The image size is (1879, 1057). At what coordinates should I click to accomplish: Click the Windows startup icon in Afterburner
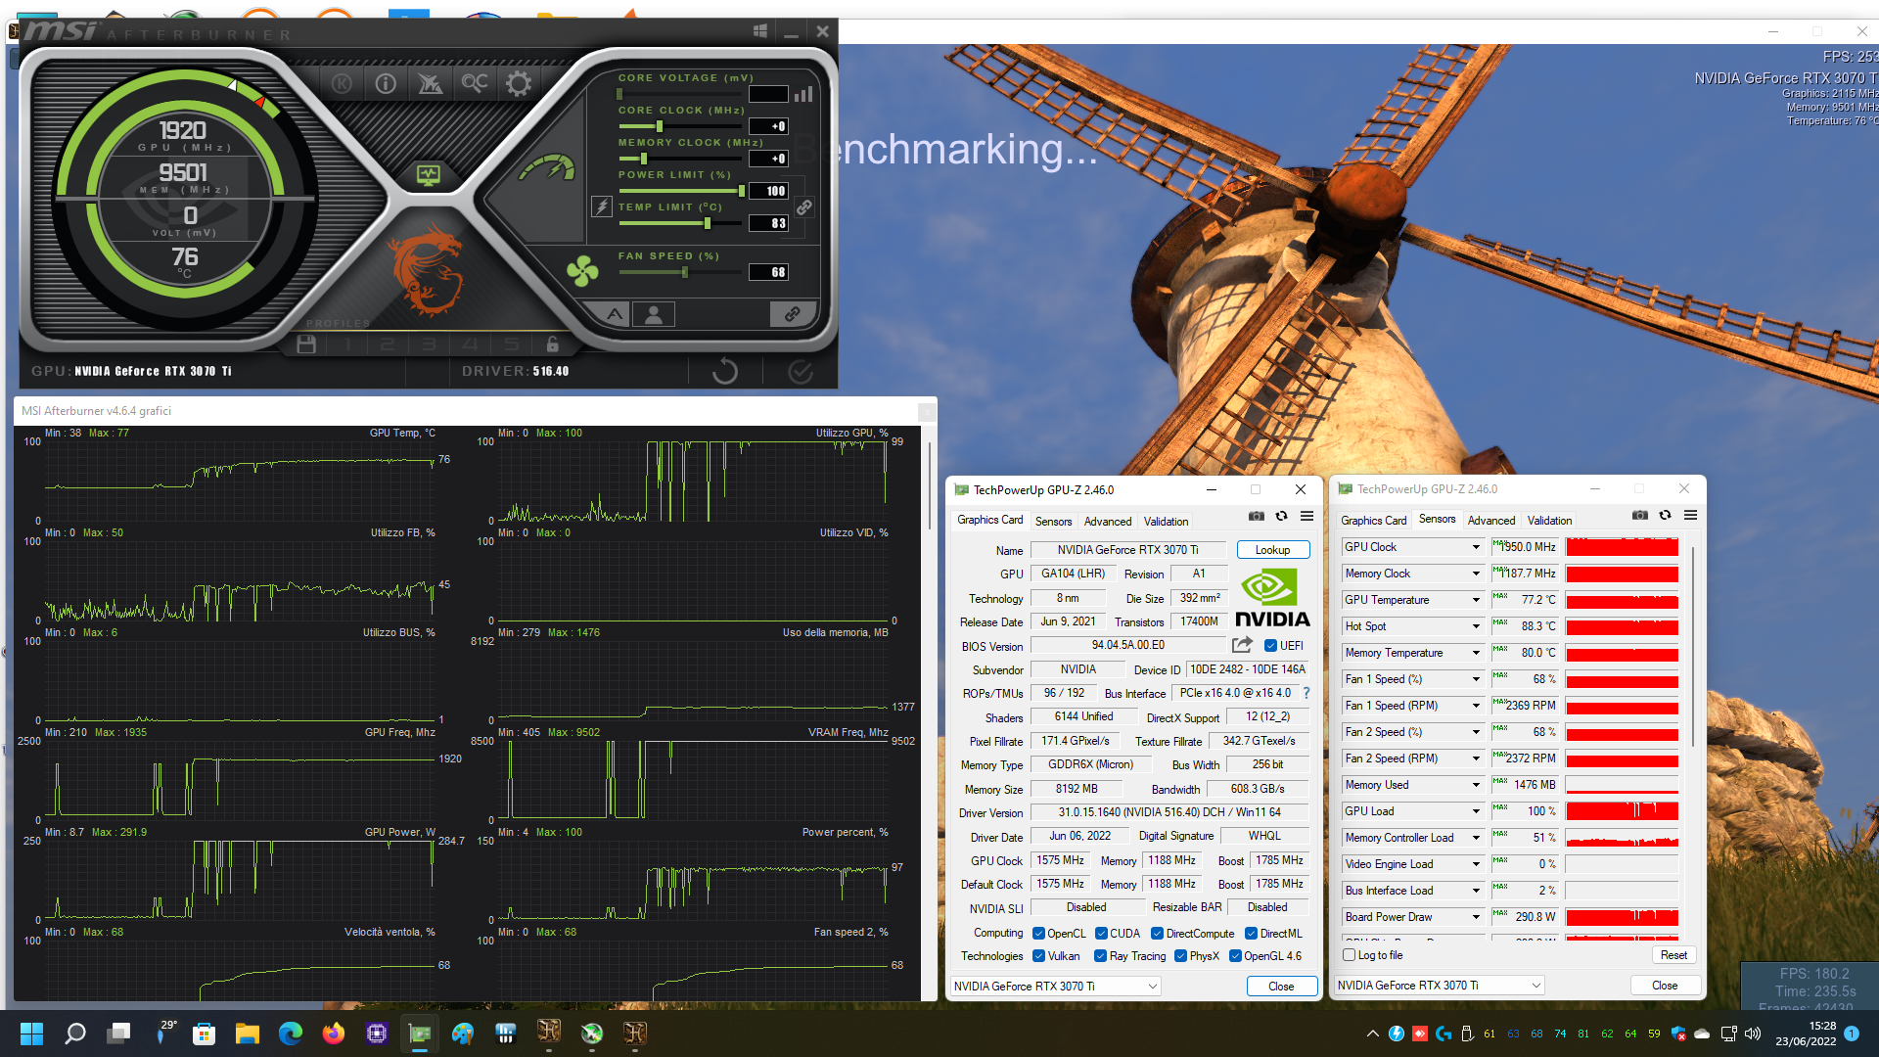click(x=760, y=31)
